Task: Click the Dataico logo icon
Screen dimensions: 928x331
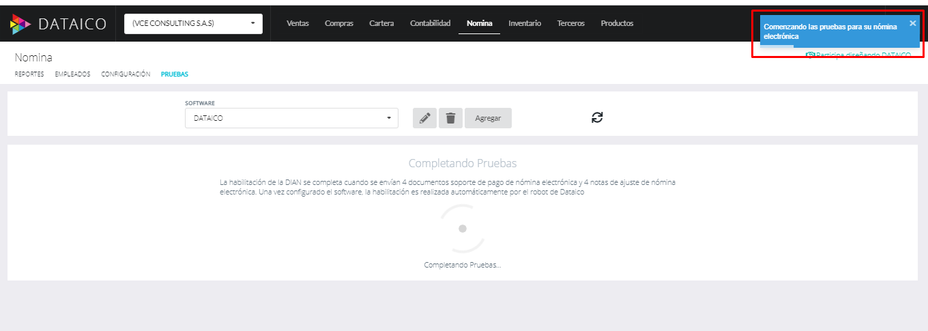Action: tap(20, 24)
